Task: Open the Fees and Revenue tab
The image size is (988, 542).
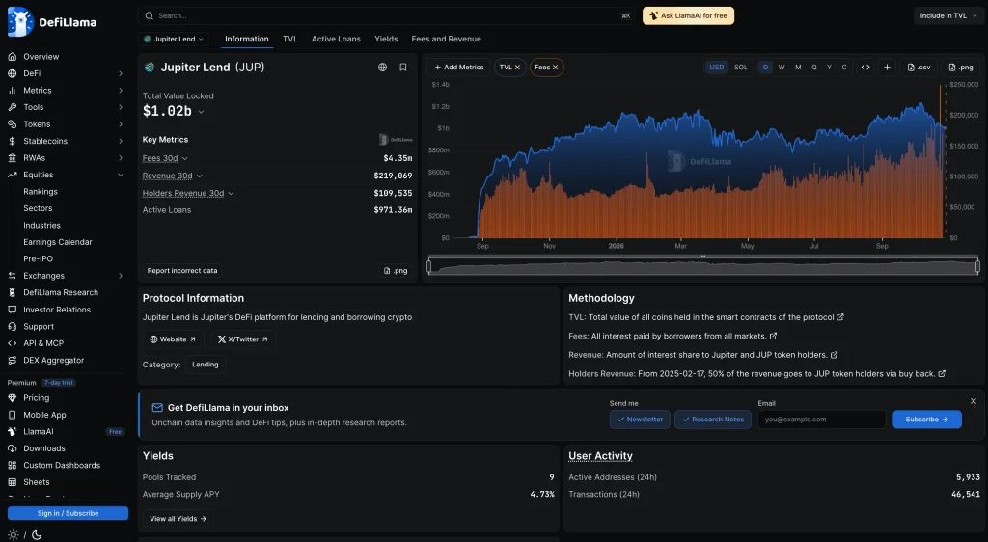Action: tap(446, 39)
